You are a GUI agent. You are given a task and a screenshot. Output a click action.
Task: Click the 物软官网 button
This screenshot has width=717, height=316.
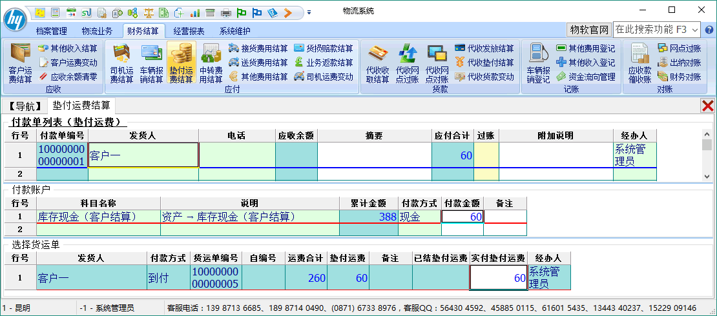(x=588, y=30)
